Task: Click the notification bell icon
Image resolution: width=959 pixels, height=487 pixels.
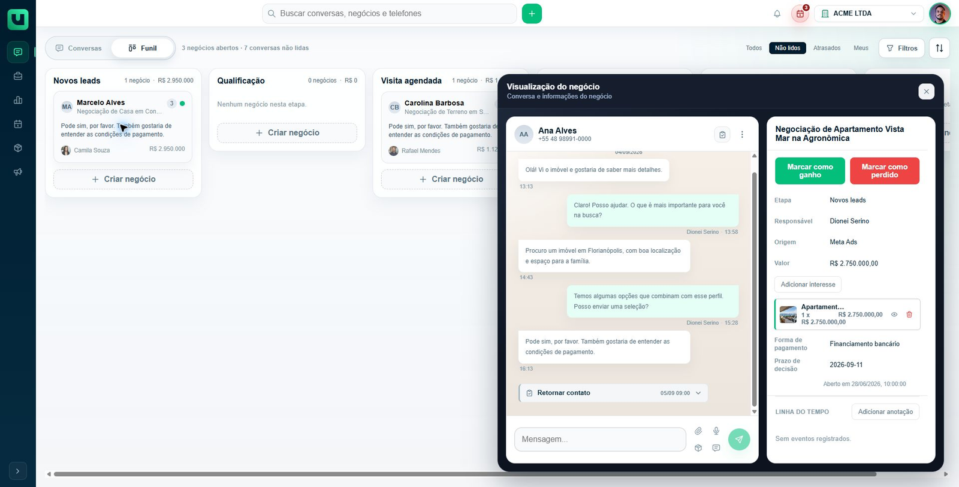Action: pos(777,14)
